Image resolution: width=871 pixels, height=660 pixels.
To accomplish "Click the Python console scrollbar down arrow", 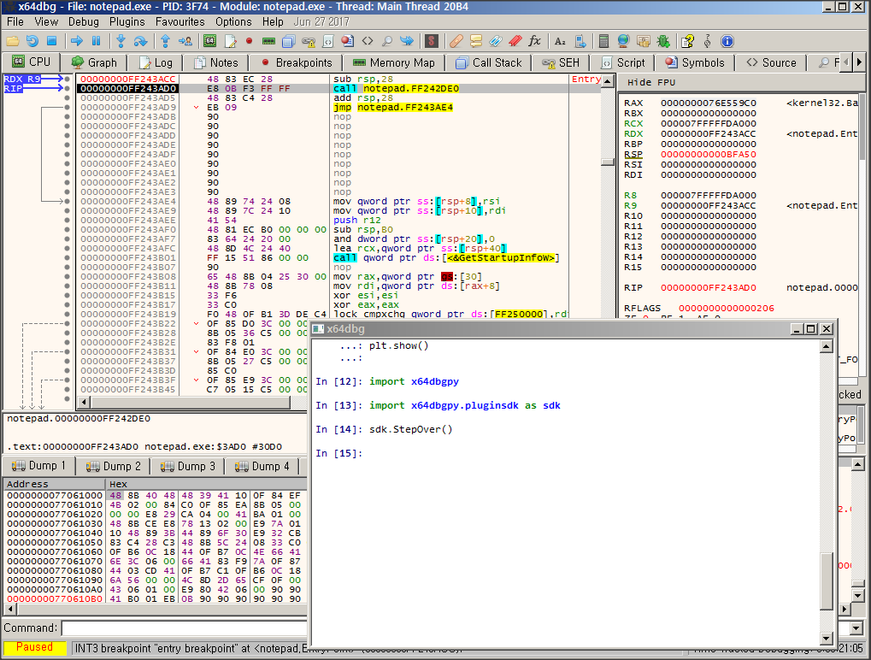I will (826, 639).
